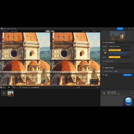Open the Hardware dropdown showing Intel UHD Graphics
Image resolution: width=134 pixels, height=134 pixels.
click(x=120, y=46)
